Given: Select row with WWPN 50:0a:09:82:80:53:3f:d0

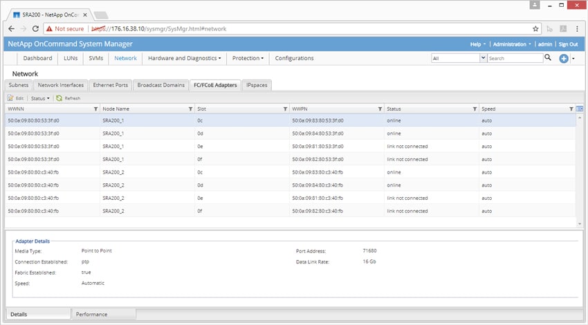Looking at the screenshot, I should coord(291,159).
